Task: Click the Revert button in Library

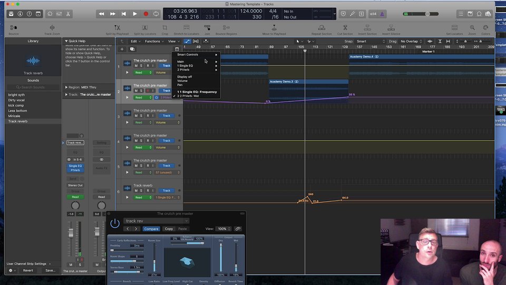Action: (x=28, y=270)
